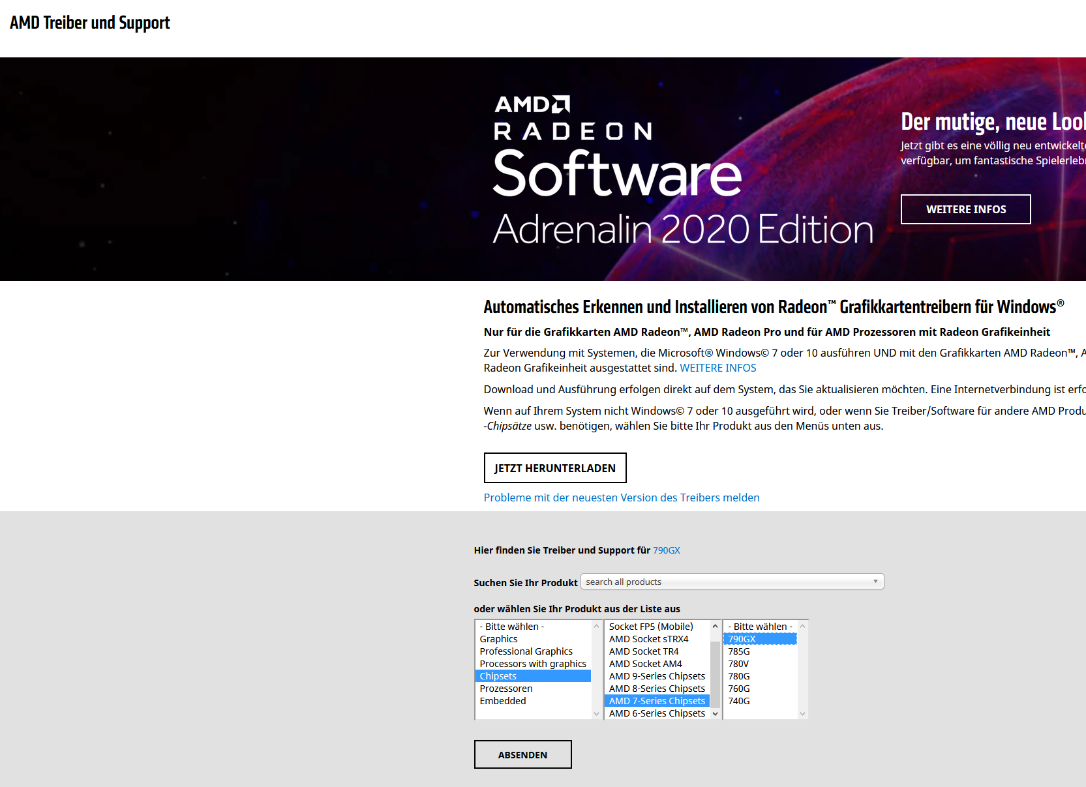The height and width of the screenshot is (787, 1086).
Task: Click the chipset series list's scroll-down arrow
Action: pyautogui.click(x=715, y=714)
